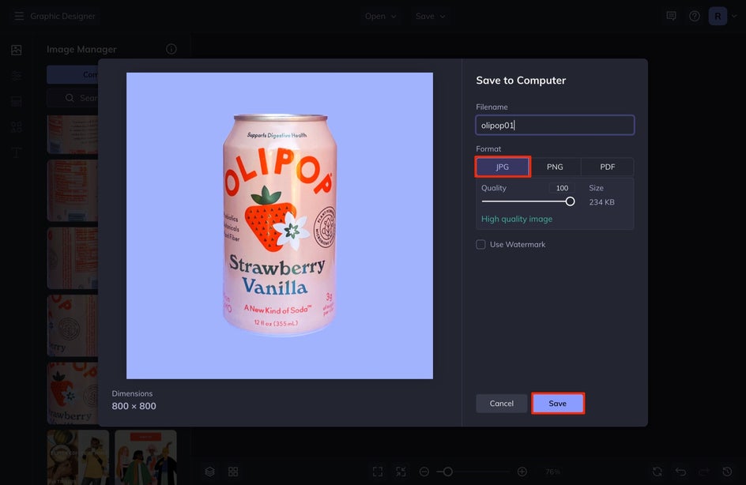This screenshot has height=485, width=746.
Task: Click the Filename input field
Action: (x=555, y=125)
